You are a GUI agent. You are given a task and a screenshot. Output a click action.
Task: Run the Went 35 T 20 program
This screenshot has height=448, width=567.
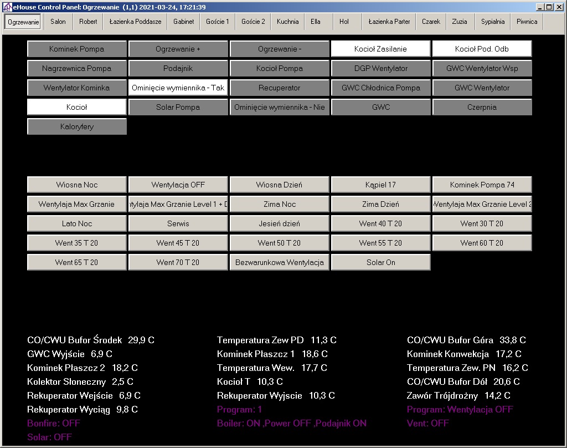point(76,243)
